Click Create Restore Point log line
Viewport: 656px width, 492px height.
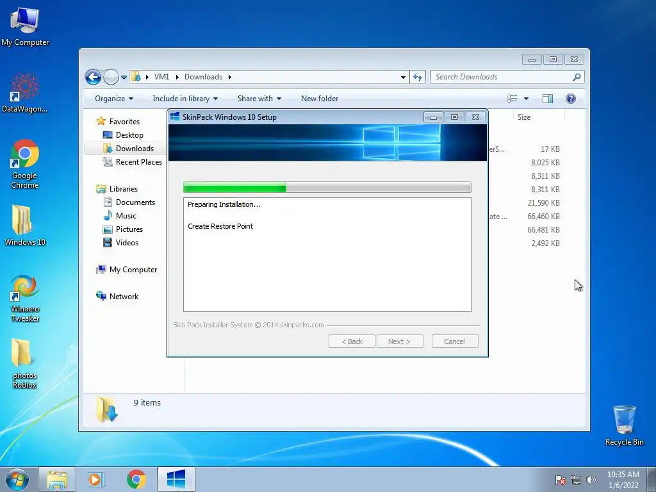pyautogui.click(x=220, y=226)
